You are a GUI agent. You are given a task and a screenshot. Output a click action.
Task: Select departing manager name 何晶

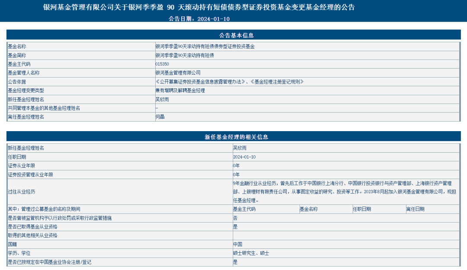coord(160,117)
